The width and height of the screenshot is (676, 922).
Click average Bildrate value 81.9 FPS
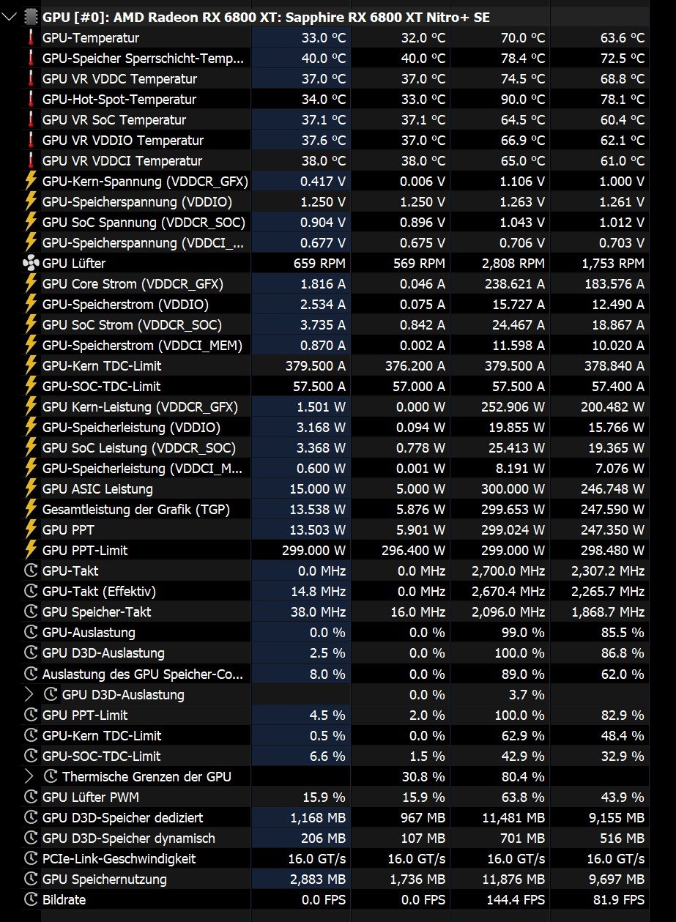click(x=619, y=899)
